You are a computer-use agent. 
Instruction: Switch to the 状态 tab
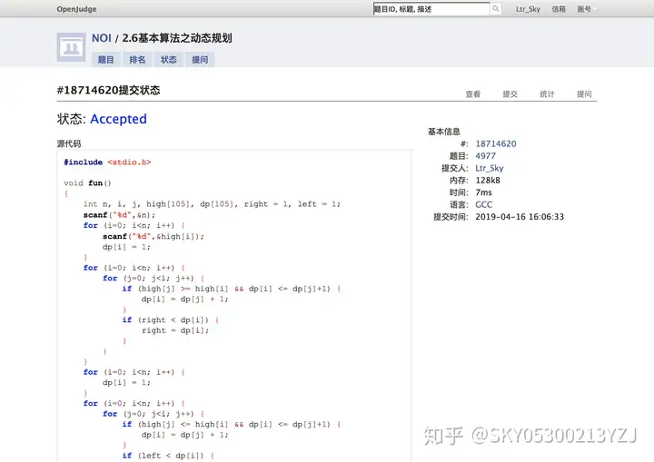169,60
